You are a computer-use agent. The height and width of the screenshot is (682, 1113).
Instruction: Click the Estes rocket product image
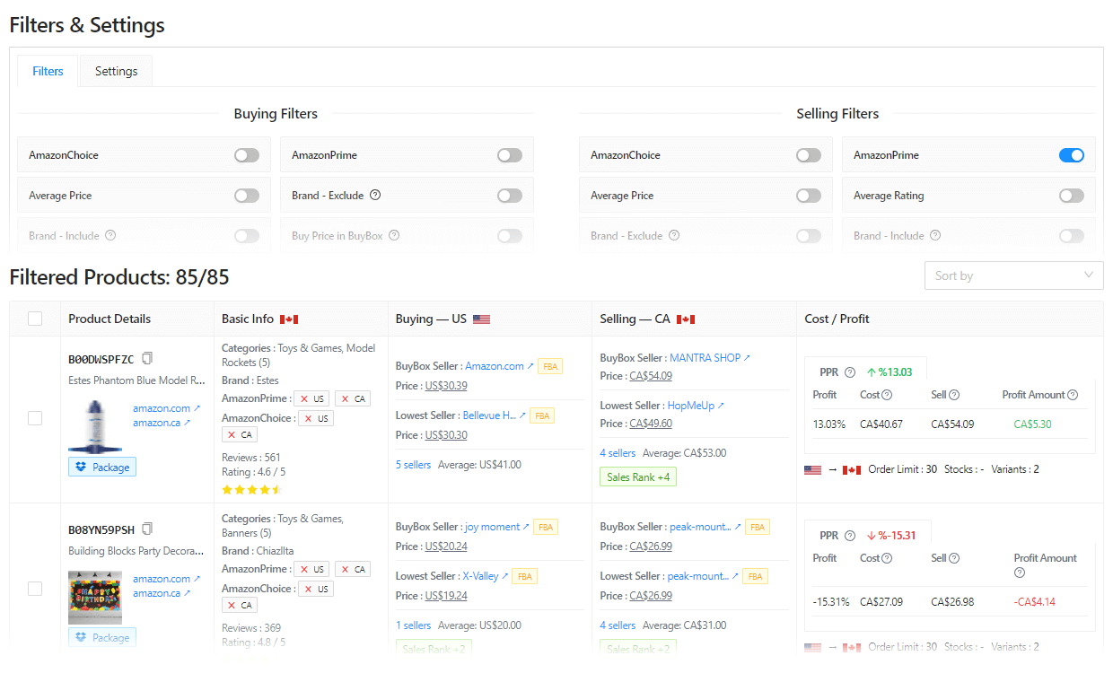tap(95, 425)
